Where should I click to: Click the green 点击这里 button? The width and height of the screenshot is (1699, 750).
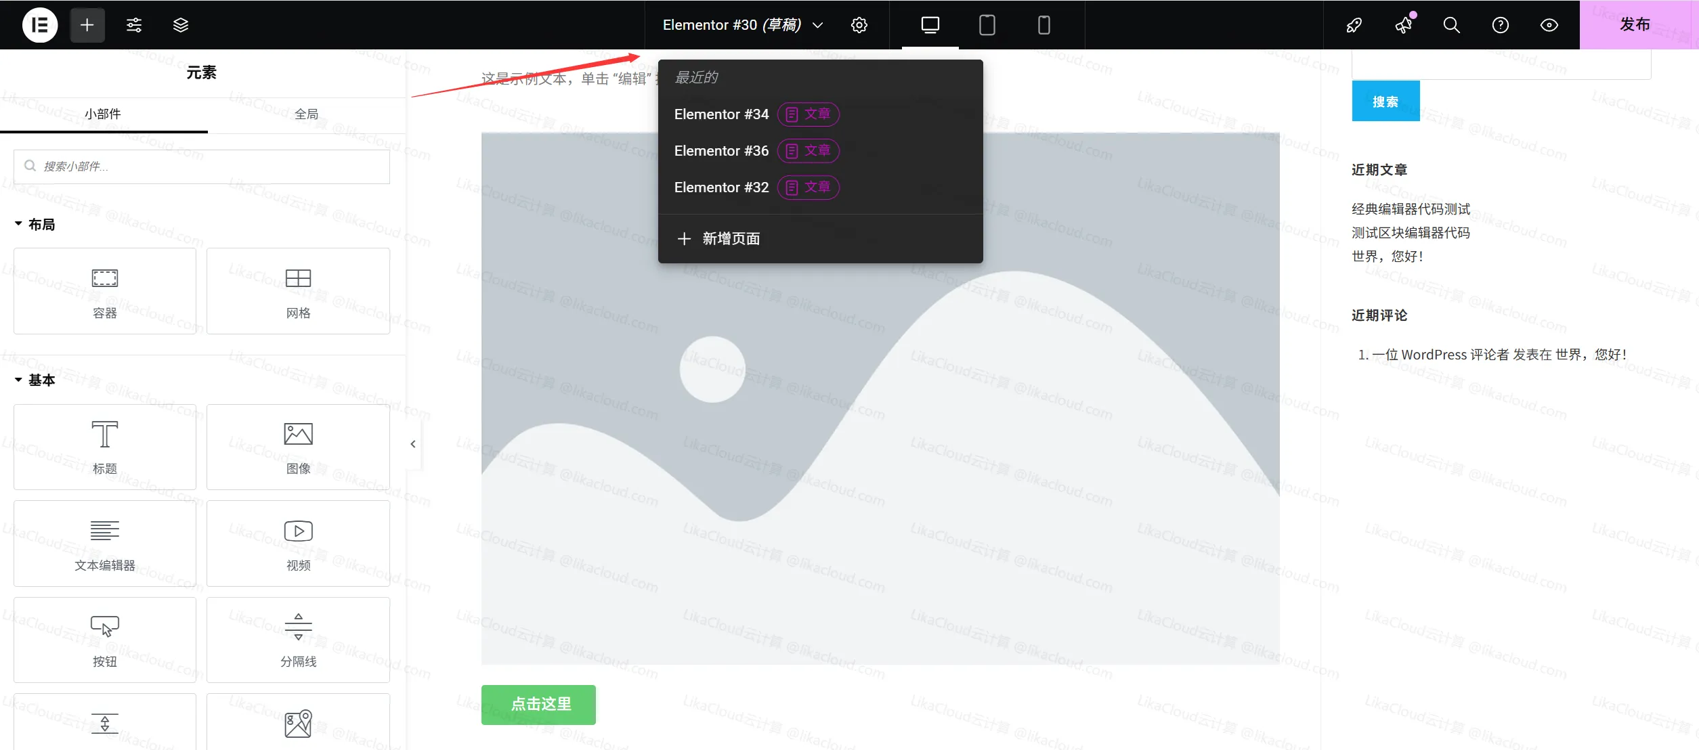coord(538,705)
